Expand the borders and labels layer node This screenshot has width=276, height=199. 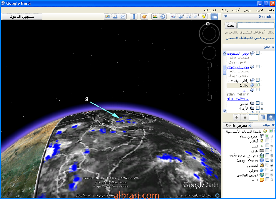tap(272, 136)
